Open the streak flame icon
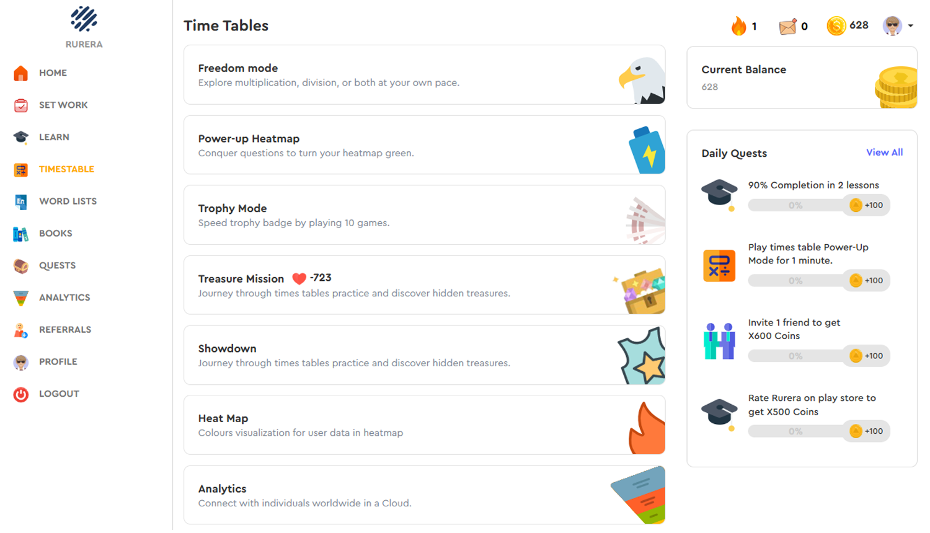The image size is (930, 533). [738, 26]
